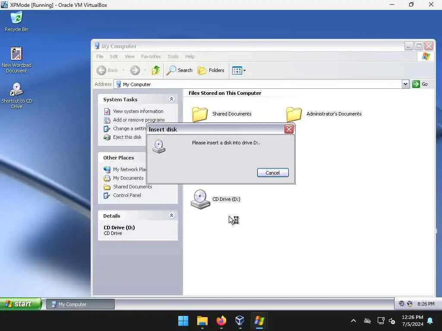Screen dimensions: 442x331
Task: Open the Views dropdown in toolbar
Action: click(239, 70)
